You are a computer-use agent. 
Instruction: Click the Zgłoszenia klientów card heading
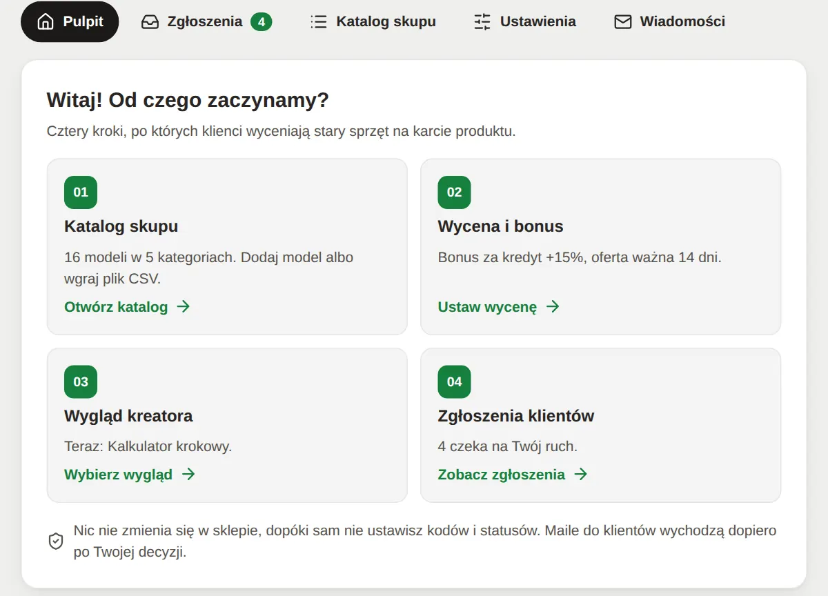tap(516, 416)
